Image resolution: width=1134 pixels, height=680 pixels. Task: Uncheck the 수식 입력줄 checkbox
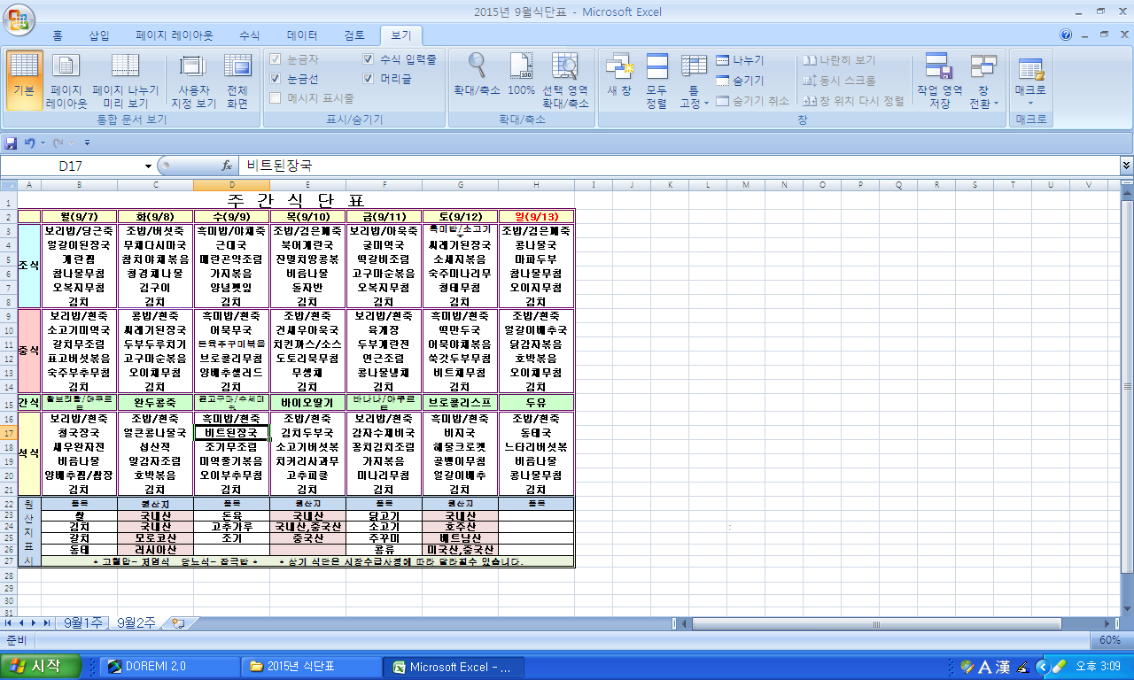(369, 59)
